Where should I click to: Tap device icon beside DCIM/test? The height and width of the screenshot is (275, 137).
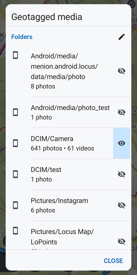[x=16, y=174]
